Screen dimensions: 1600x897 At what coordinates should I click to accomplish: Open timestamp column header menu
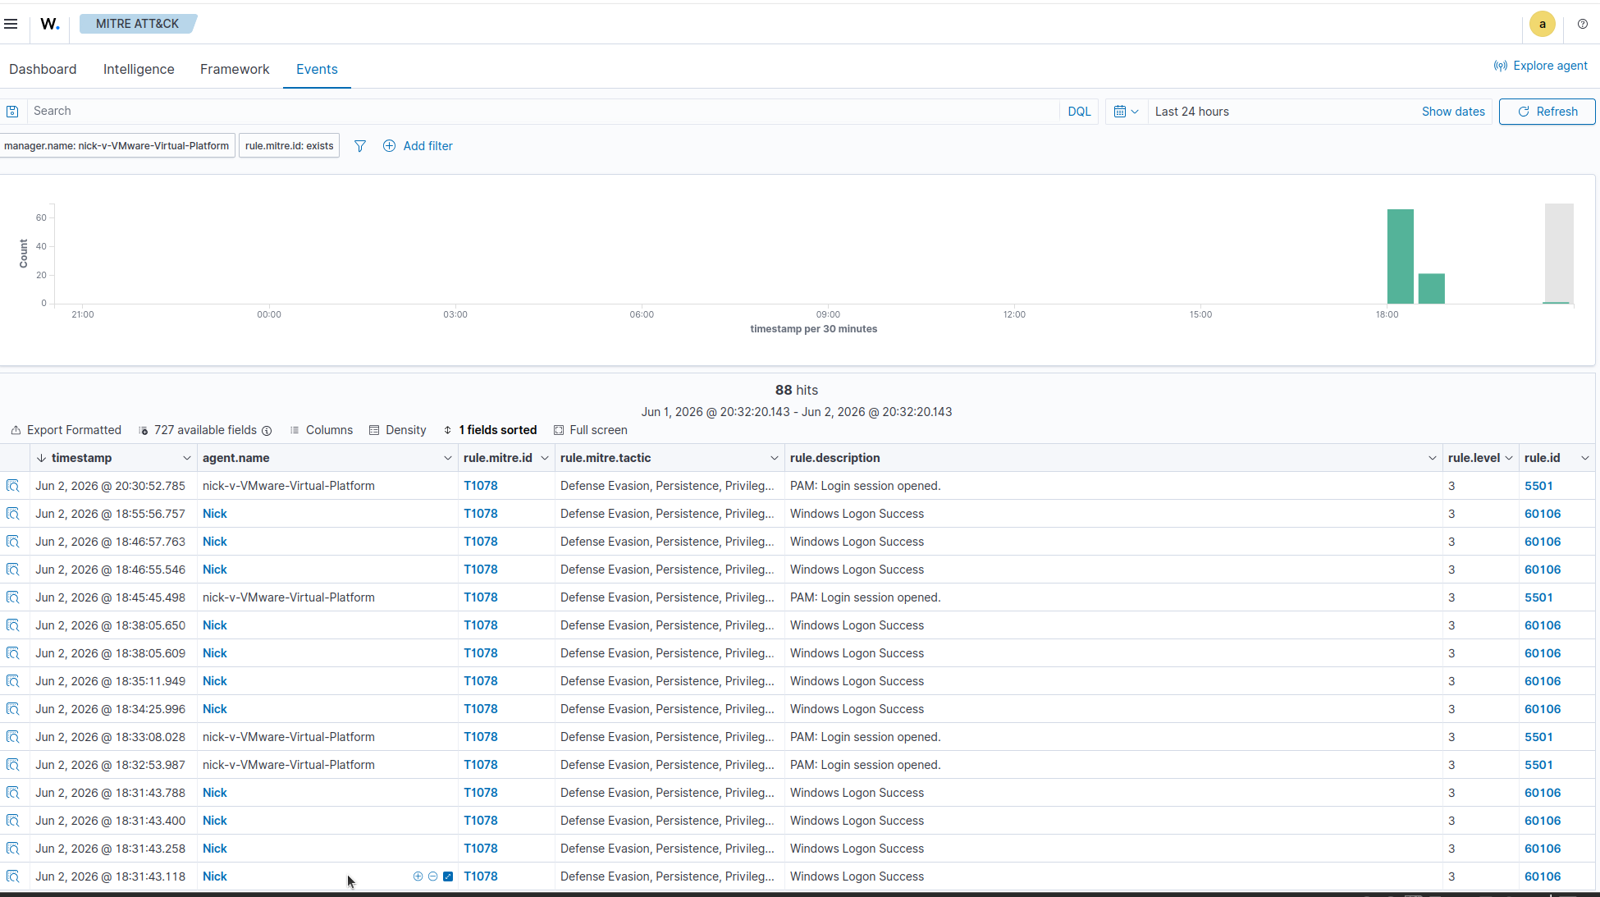coord(186,458)
